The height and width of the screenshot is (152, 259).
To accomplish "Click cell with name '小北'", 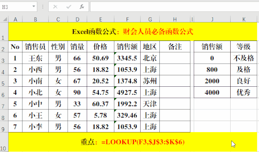I will (x=35, y=92).
